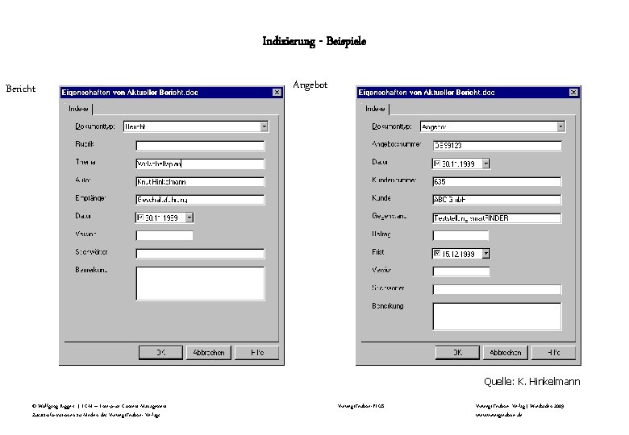The width and height of the screenshot is (629, 435).
Task: Expand Frist date picker showing 15.12.1999
Action: click(x=486, y=254)
